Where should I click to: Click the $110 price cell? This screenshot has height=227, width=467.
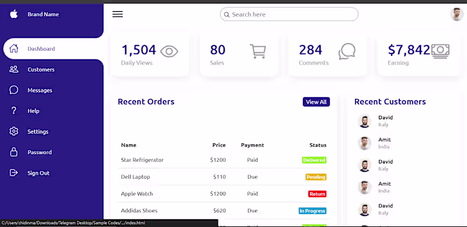[x=219, y=177]
